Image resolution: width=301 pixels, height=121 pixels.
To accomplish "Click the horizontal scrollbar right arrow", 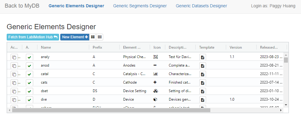I will 281,110.
